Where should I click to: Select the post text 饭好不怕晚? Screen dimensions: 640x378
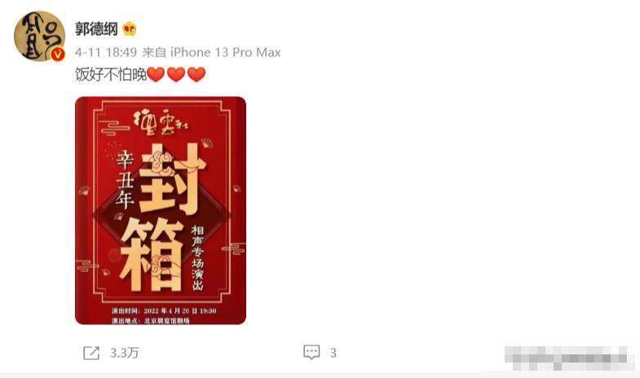coord(111,75)
